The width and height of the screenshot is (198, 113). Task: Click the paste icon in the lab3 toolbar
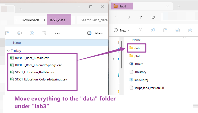click(165, 30)
